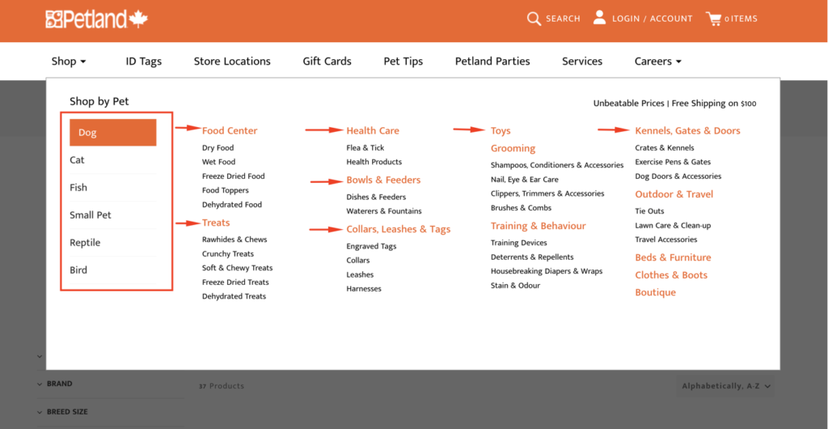Open Clothes & Boots category
828x429 pixels.
pyautogui.click(x=671, y=274)
